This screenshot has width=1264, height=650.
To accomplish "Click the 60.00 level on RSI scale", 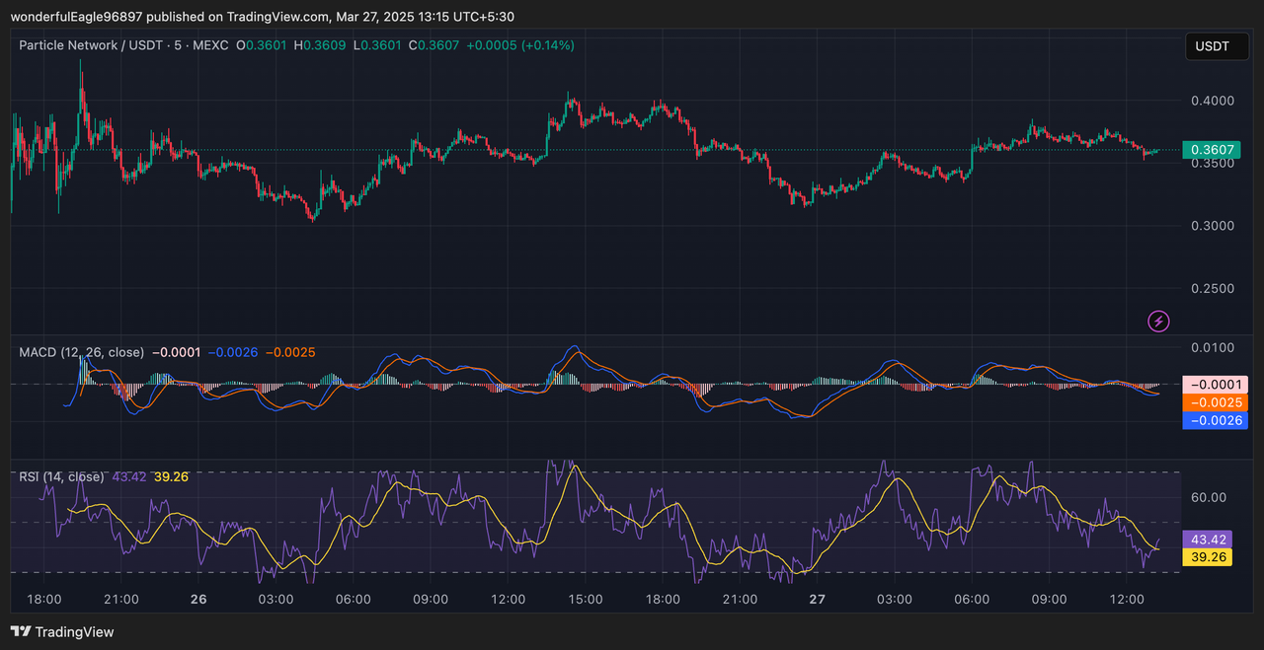I will (1209, 498).
